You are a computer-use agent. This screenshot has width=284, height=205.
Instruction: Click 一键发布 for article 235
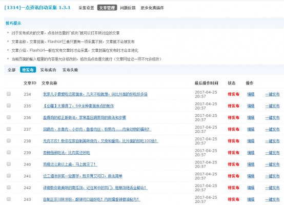click(272, 106)
